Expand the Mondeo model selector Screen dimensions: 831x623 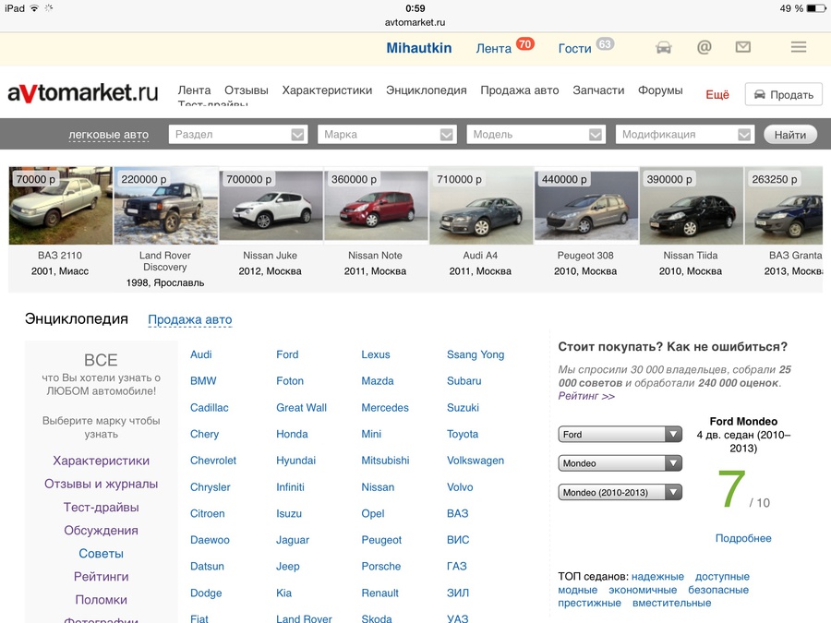pos(620,463)
